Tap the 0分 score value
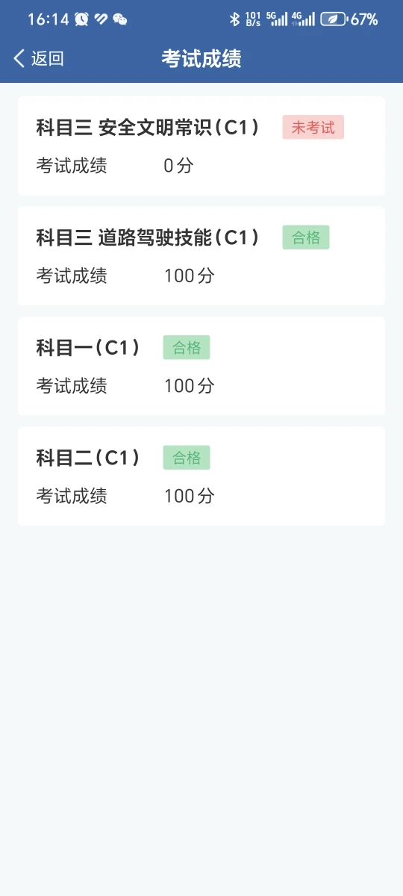This screenshot has height=896, width=403. pos(178,166)
